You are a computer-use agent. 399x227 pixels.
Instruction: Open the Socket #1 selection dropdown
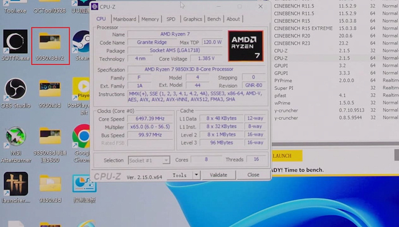149,160
